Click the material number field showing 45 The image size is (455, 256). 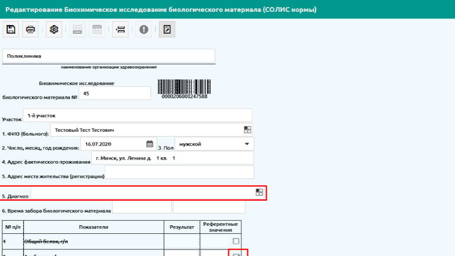coord(114,94)
